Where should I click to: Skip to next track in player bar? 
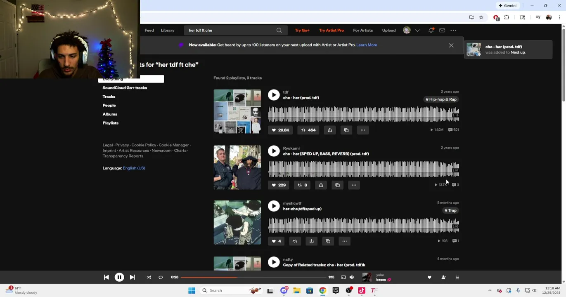point(132,277)
